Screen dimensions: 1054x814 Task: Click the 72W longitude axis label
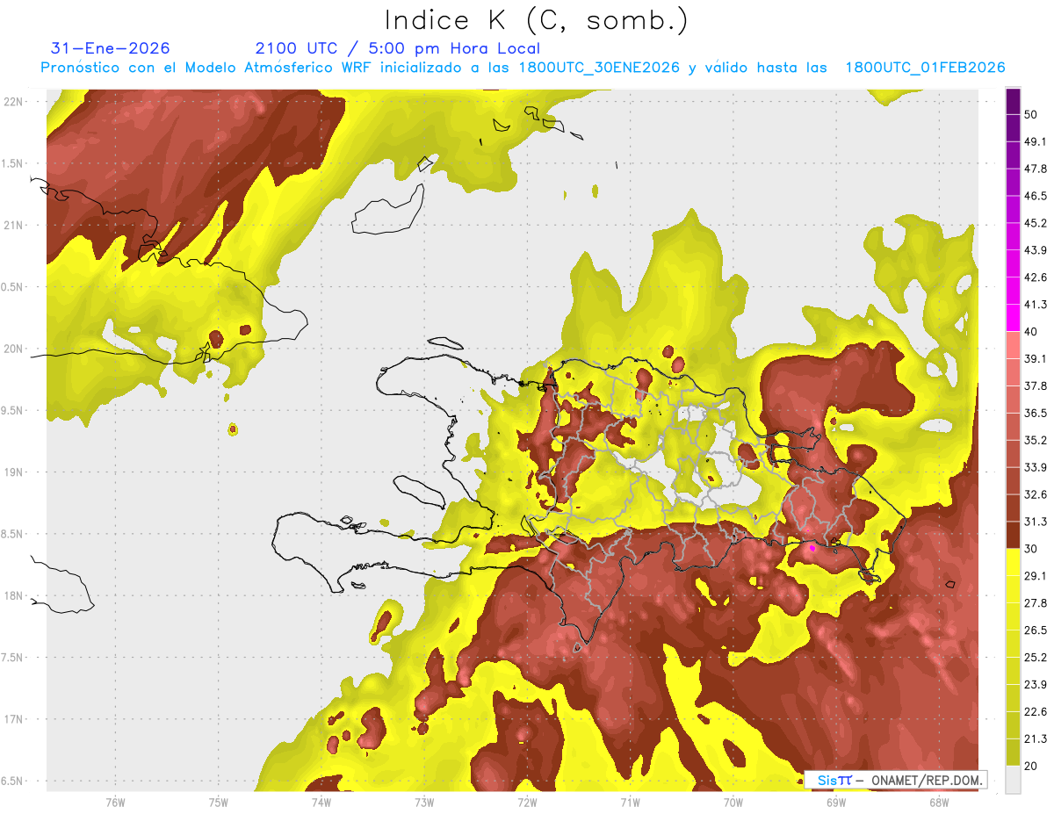[x=527, y=802]
